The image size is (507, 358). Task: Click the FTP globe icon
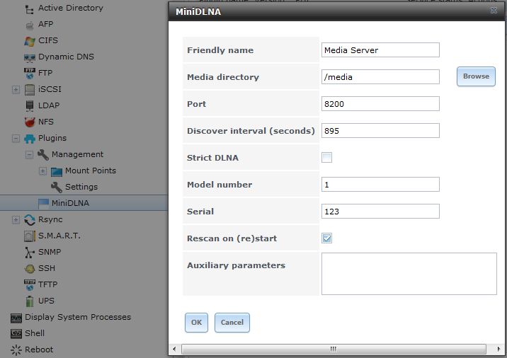(30, 74)
